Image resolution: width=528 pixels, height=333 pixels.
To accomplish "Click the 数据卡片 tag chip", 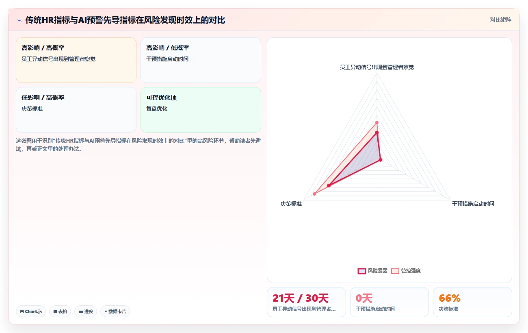I will pyautogui.click(x=115, y=311).
